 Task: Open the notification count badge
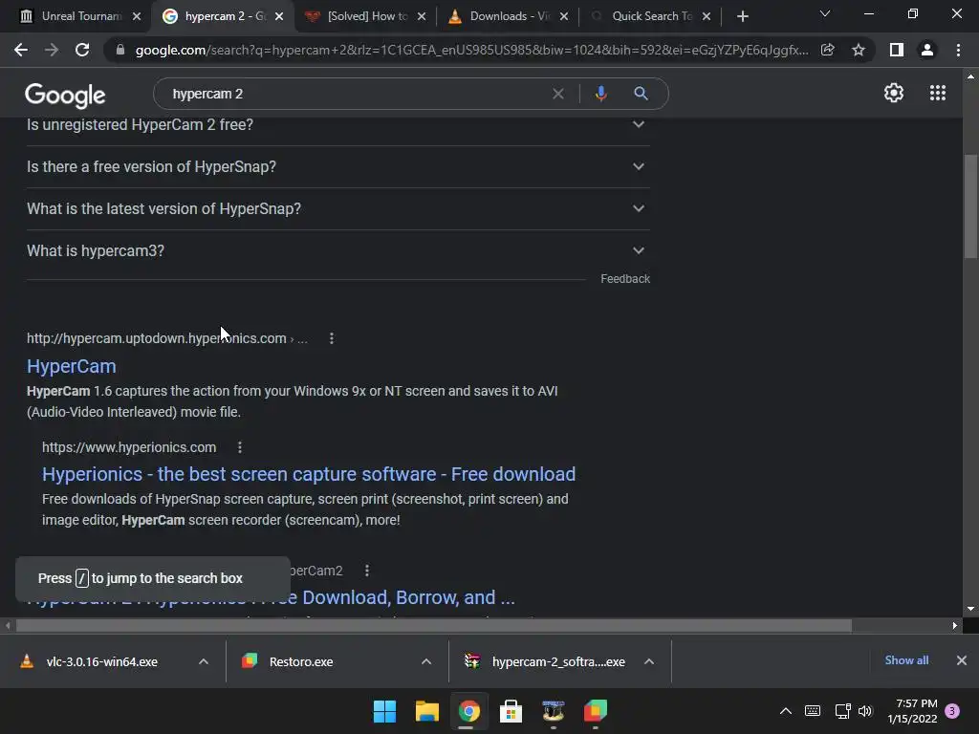click(x=952, y=711)
